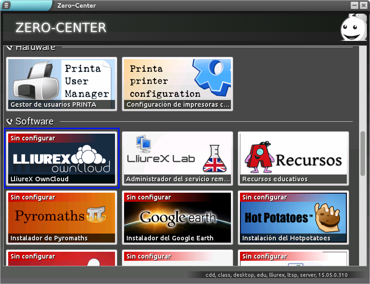Click 'Sin configurar' label on Pyromaths tile

[x=33, y=197]
